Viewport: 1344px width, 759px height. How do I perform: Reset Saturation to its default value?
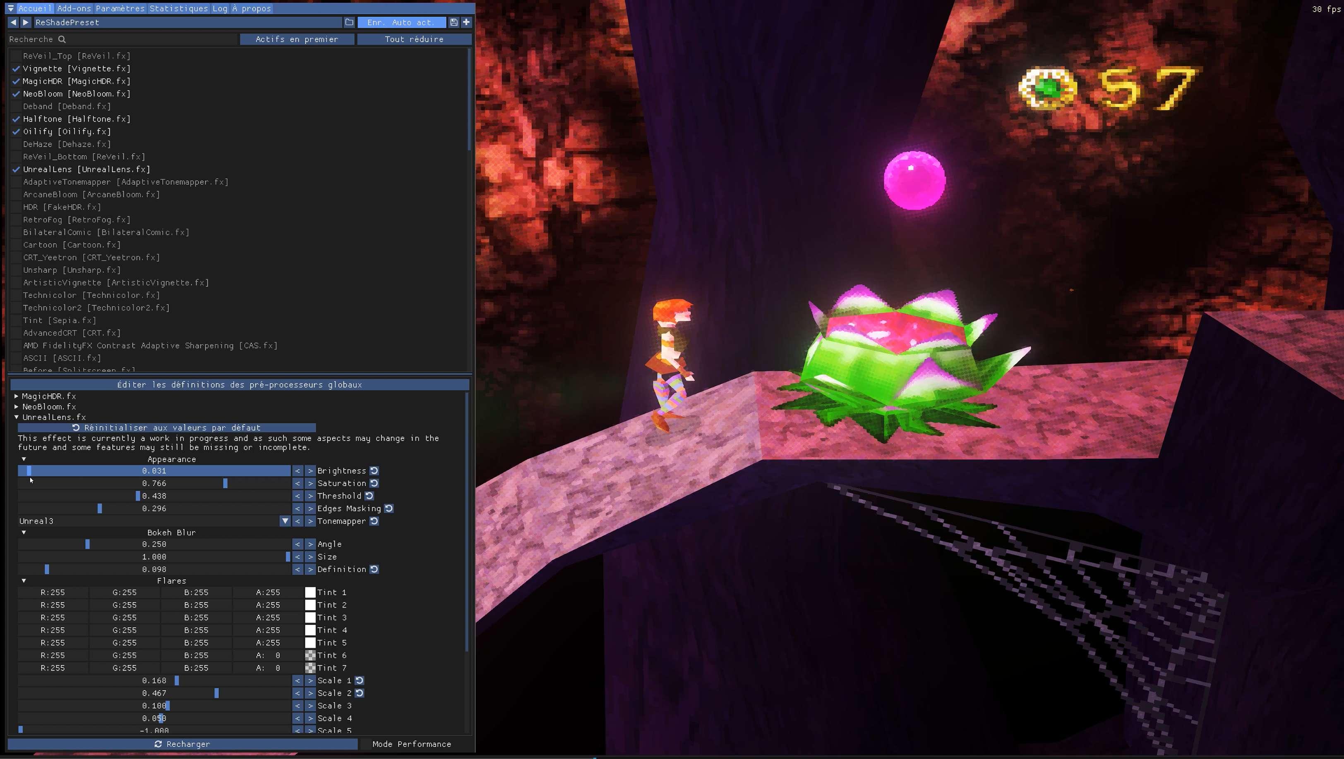[374, 483]
